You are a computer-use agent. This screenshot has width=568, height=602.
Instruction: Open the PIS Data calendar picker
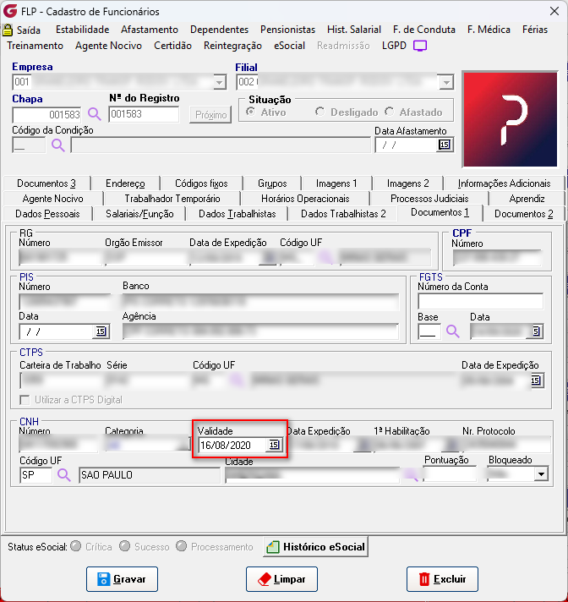point(101,331)
